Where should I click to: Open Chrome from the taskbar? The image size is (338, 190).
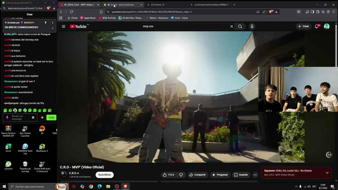tap(91, 187)
